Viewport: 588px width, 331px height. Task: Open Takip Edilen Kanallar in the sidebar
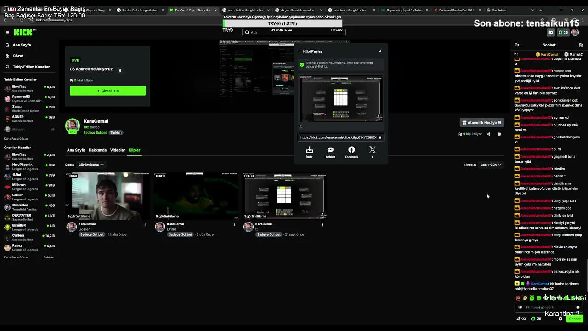[x=28, y=67]
